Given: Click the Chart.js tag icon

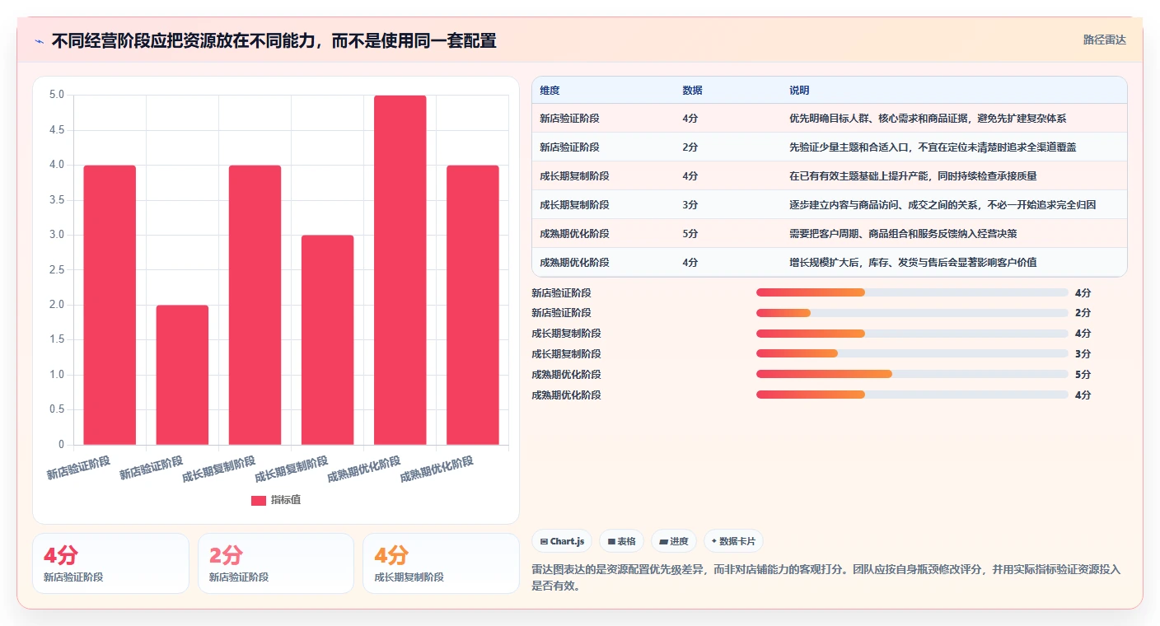Looking at the screenshot, I should pos(545,542).
